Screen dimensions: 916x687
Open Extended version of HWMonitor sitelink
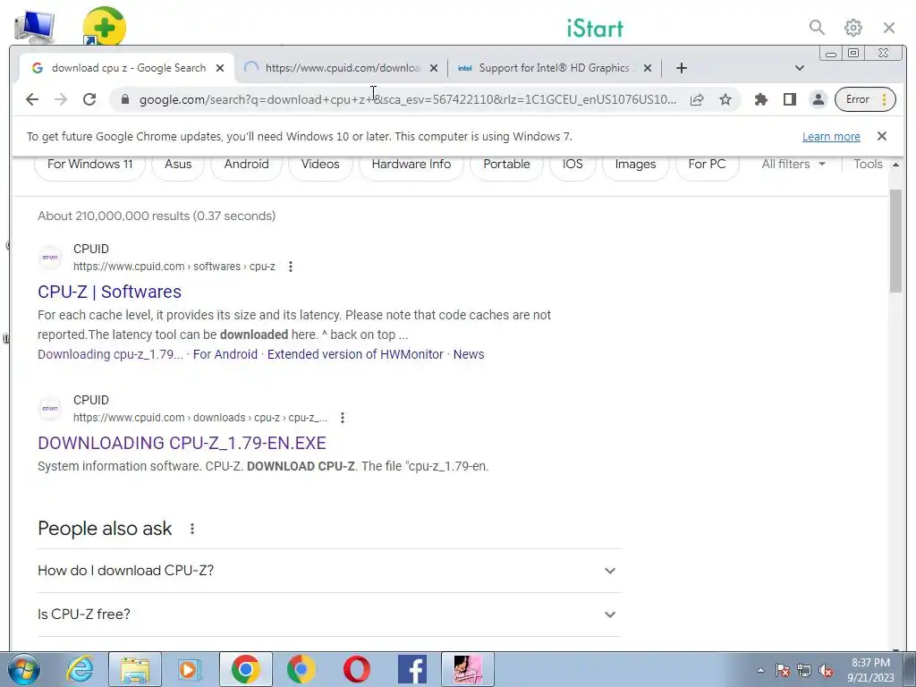pos(355,354)
